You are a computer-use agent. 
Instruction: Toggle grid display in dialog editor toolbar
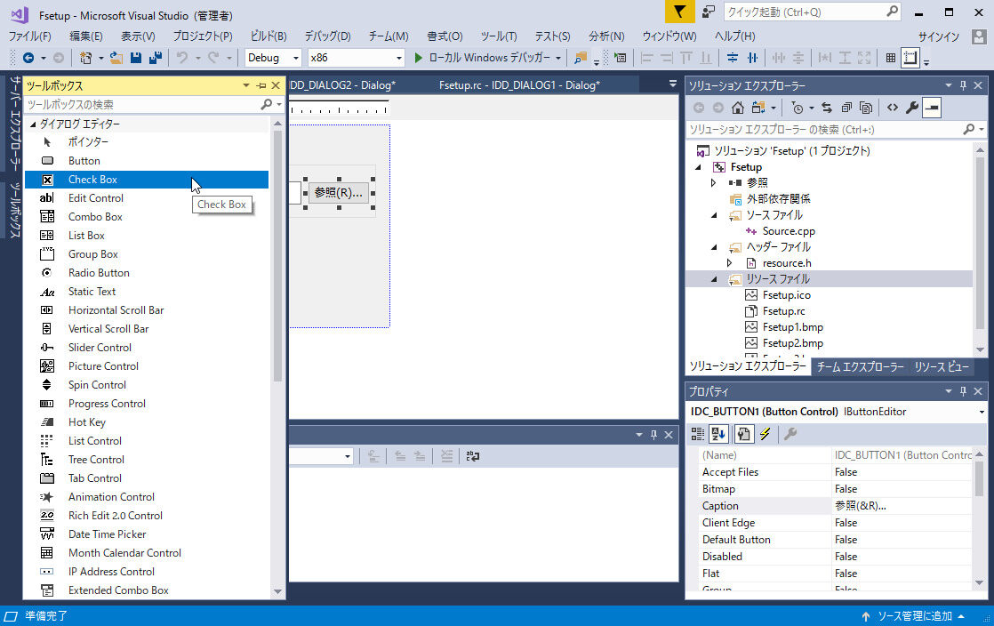click(891, 58)
